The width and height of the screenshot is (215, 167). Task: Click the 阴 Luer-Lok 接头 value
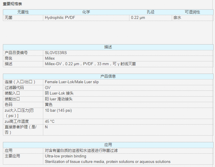59,93
